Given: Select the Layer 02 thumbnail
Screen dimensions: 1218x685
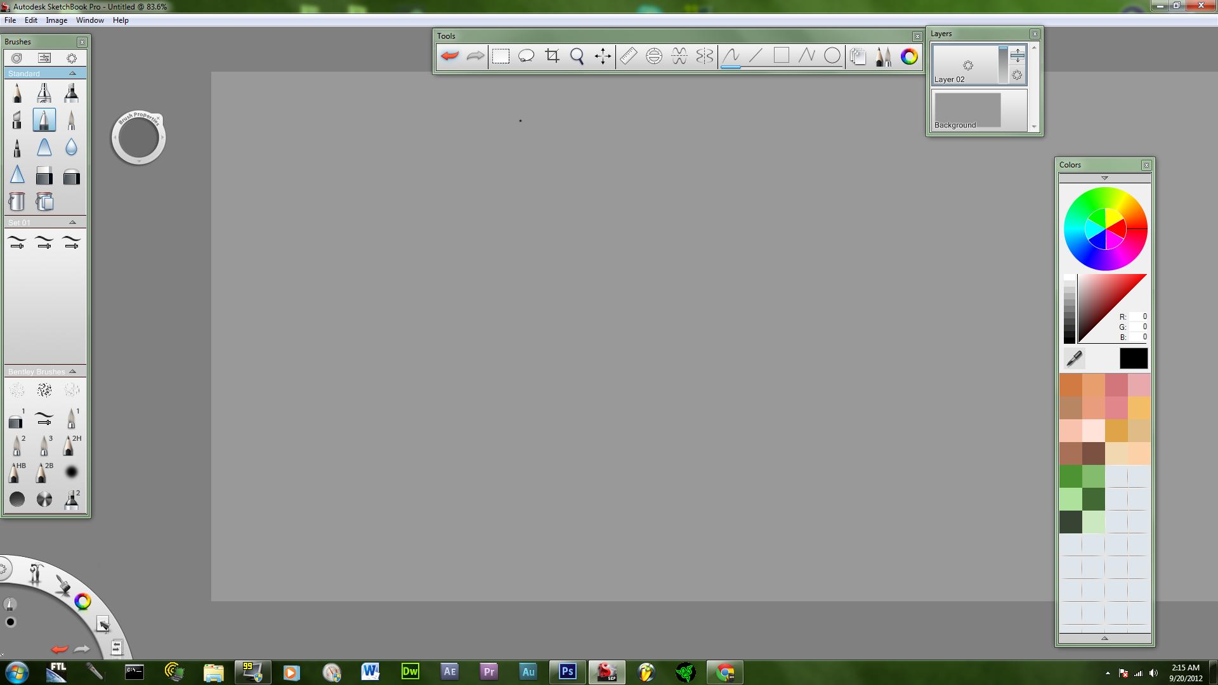Looking at the screenshot, I should [x=967, y=65].
